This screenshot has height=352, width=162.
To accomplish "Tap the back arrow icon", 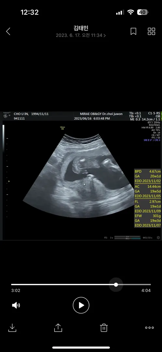I will (x=8, y=31).
